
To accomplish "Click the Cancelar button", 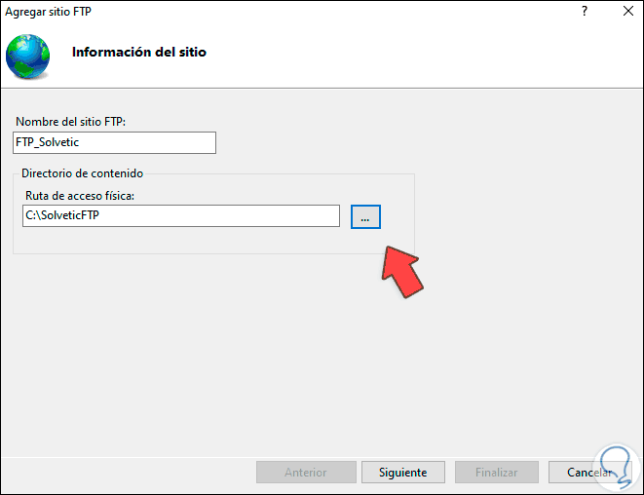I will [x=587, y=473].
